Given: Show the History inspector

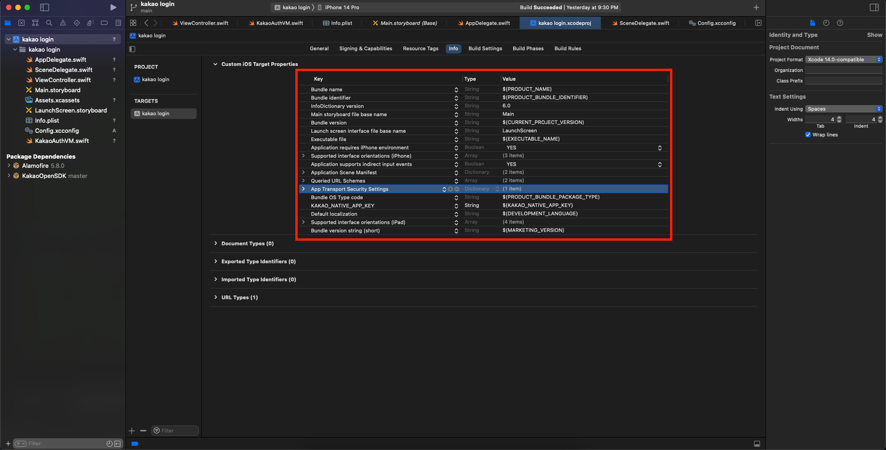Looking at the screenshot, I should click(x=826, y=23).
